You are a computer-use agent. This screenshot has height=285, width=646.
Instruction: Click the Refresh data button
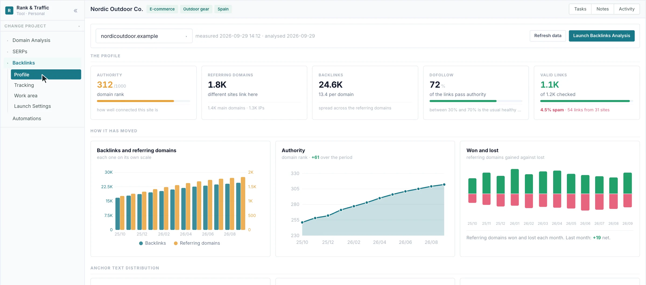click(548, 36)
